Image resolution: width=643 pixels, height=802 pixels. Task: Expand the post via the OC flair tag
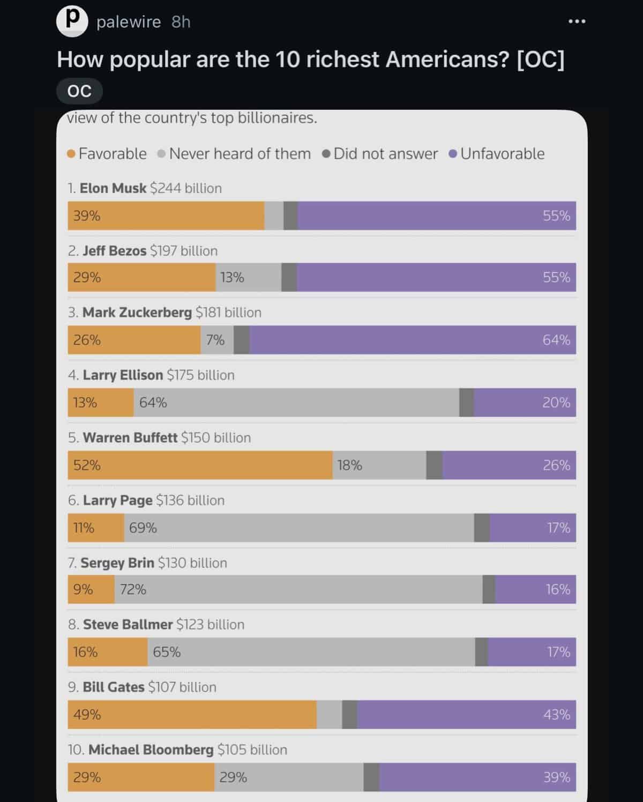[x=79, y=91]
